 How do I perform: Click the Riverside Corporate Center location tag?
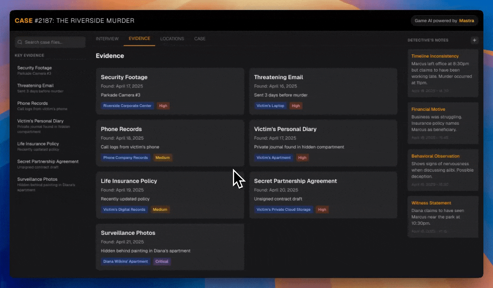(127, 106)
